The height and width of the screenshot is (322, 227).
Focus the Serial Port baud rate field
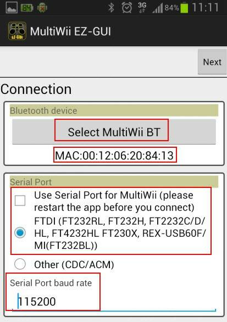114,302
